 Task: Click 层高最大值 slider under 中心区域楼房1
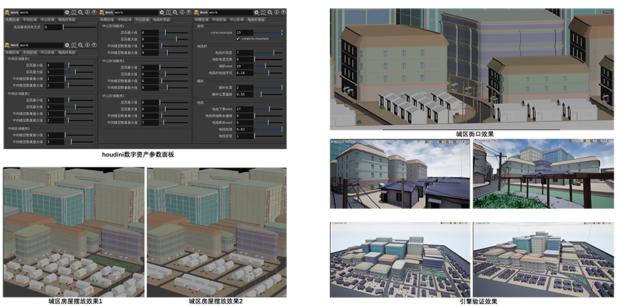coord(174,39)
